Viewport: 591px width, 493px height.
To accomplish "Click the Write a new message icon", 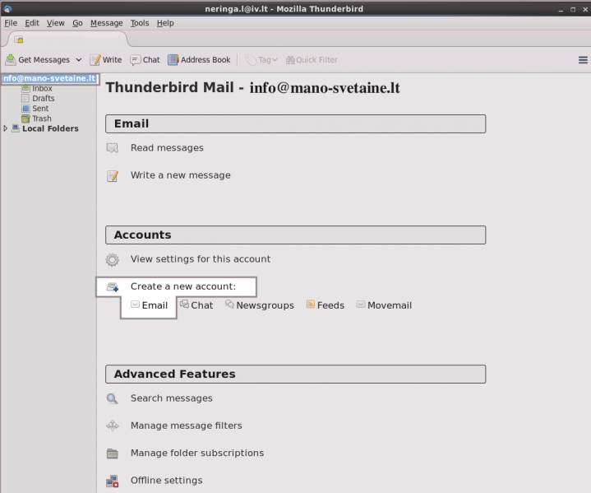I will (113, 175).
